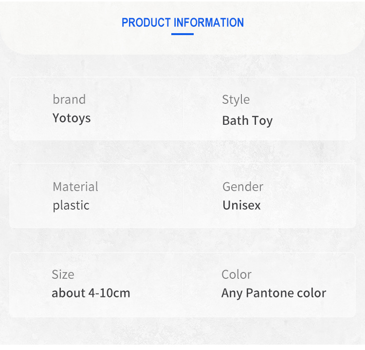Image resolution: width=365 pixels, height=350 pixels.
Task: Click the word 'Bath' in Style value
Action: pyautogui.click(x=236, y=120)
